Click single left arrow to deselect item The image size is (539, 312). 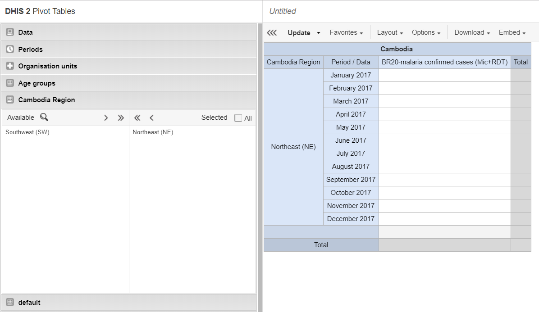[152, 118]
